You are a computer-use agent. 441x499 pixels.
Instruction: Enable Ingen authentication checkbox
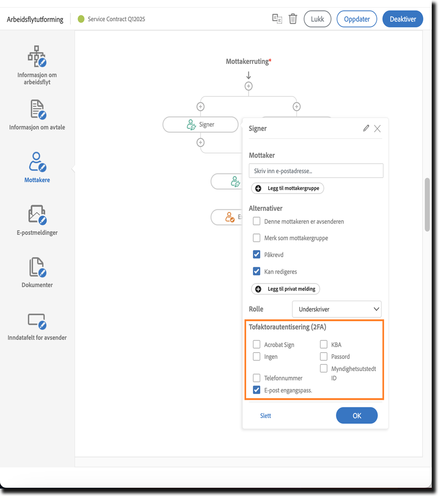tap(256, 357)
